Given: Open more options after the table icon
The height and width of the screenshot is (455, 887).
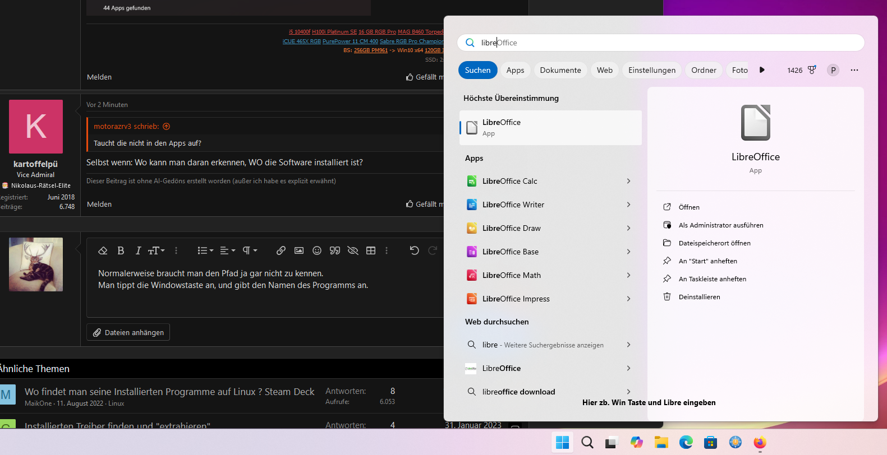Looking at the screenshot, I should coord(387,250).
